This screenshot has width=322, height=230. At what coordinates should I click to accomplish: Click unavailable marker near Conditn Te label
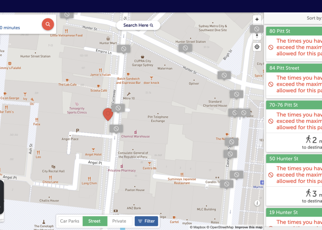point(227,184)
